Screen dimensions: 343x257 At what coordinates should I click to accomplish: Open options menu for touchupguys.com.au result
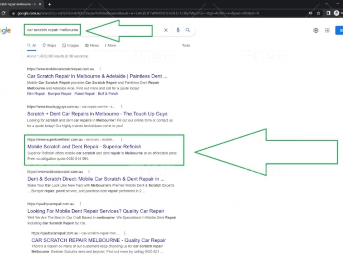tap(122, 107)
